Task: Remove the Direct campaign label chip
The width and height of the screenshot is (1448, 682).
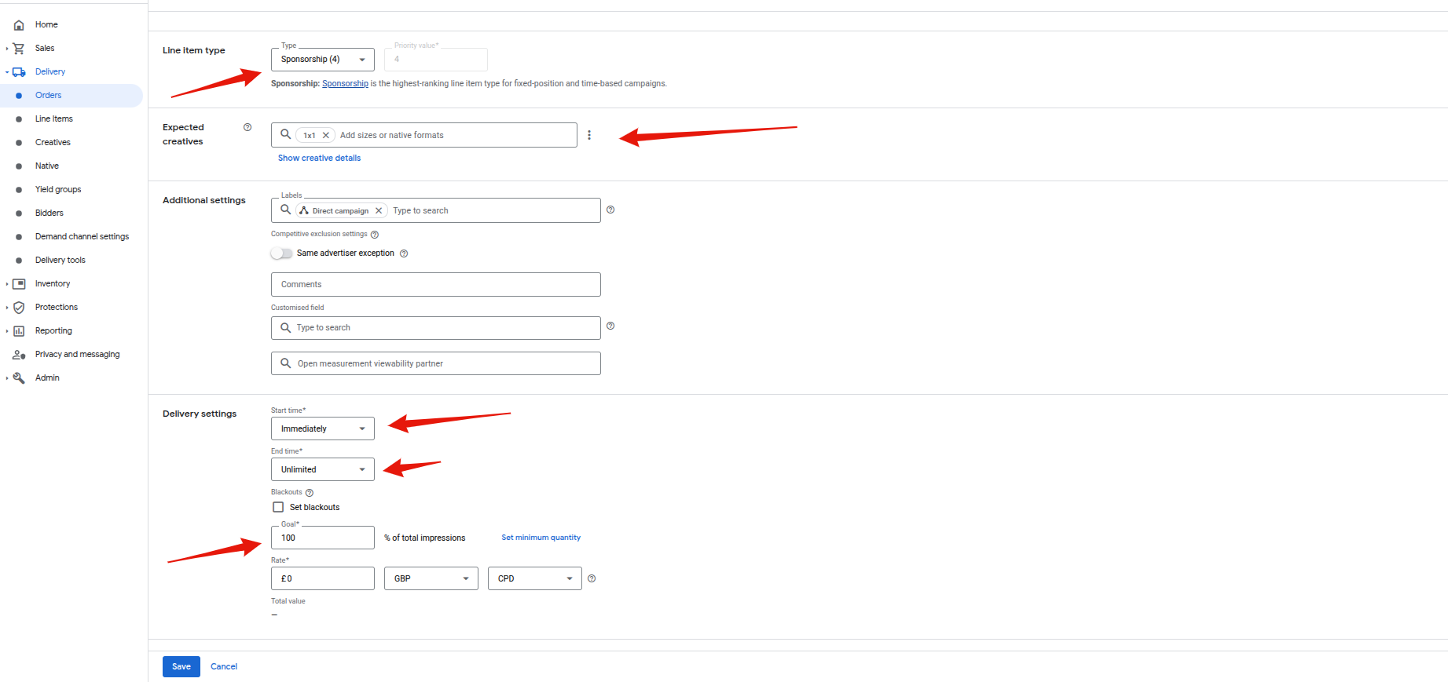Action: [379, 210]
